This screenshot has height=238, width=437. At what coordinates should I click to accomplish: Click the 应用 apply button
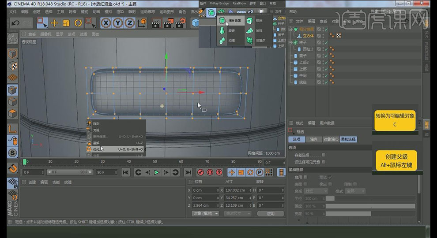coord(271,213)
